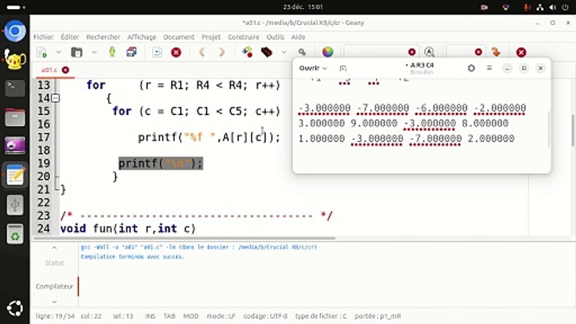Focus the toolbar search text field
The image size is (576, 324).
[x=376, y=52]
